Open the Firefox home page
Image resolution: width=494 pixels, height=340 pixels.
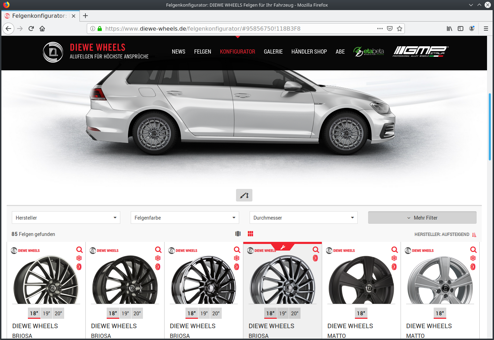(42, 29)
